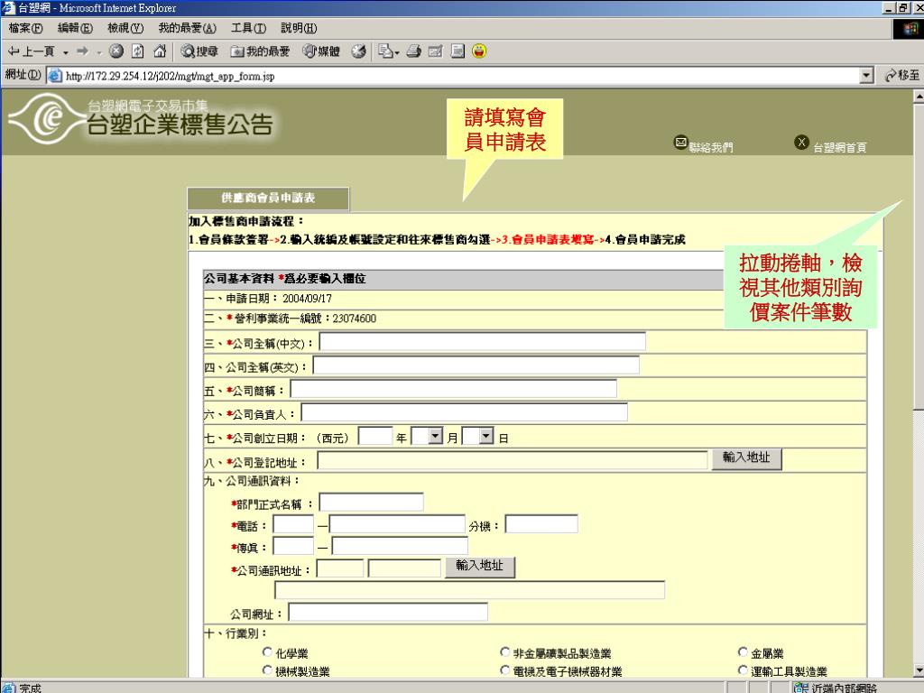Select the 化學業 radio button

[267, 651]
